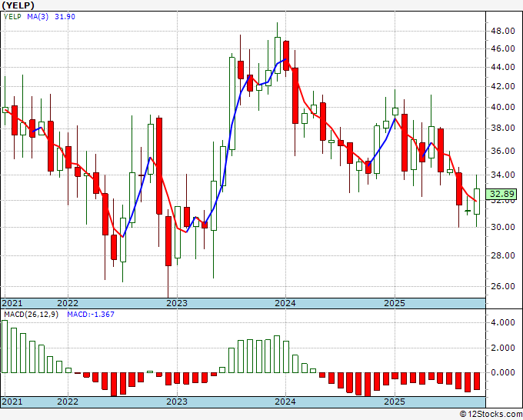Click the 0.000 MACD axis label
The height and width of the screenshot is (420, 523).
click(502, 372)
